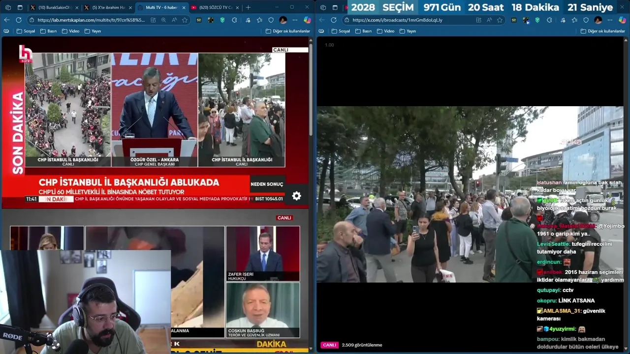Click AMLASMA_31's güvenlik kamerası chat message
The image size is (630, 354).
coord(571,315)
